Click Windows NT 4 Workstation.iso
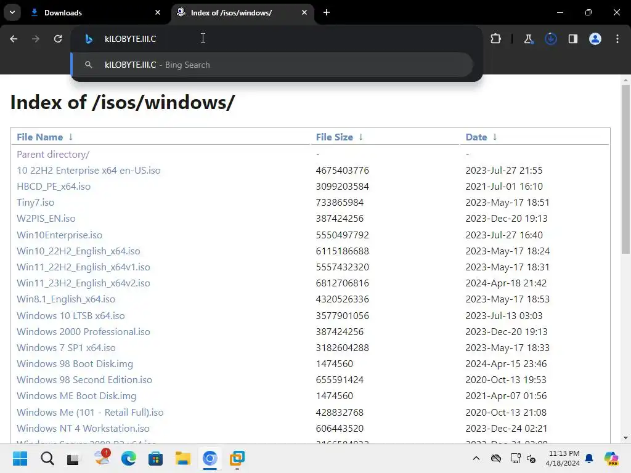 [x=83, y=429]
